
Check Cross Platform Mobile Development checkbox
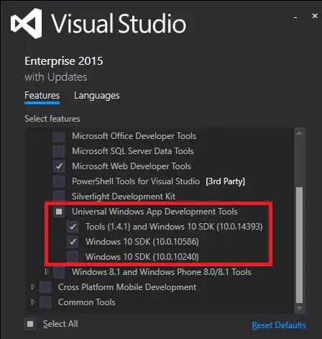45,287
